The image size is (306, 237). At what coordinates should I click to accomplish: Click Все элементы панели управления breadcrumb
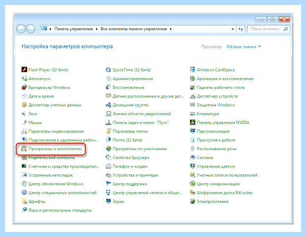coord(134,29)
